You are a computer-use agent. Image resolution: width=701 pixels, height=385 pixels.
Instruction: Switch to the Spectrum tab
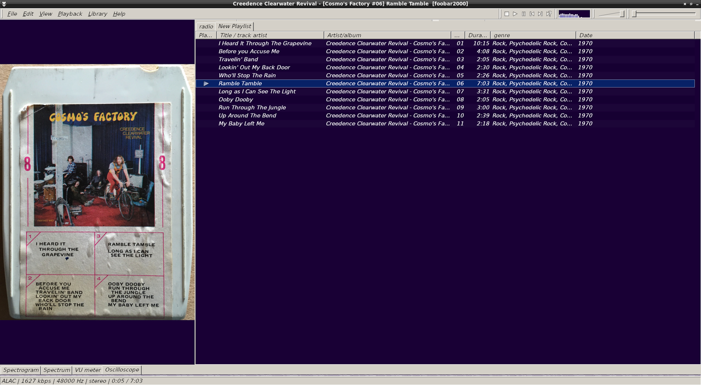point(57,370)
